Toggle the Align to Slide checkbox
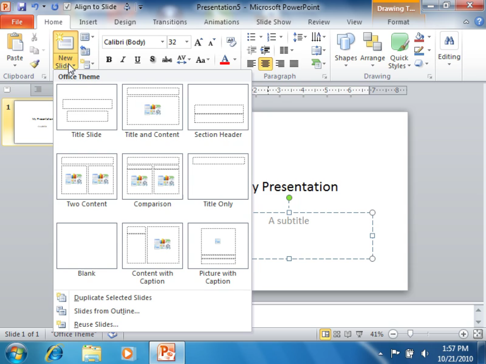 coord(67,7)
